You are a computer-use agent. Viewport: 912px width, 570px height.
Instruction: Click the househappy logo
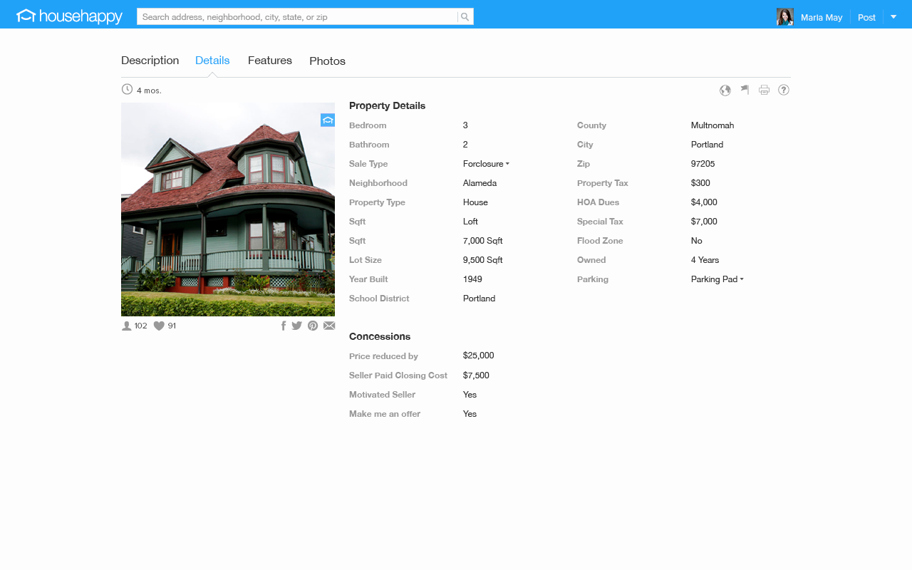click(x=69, y=16)
